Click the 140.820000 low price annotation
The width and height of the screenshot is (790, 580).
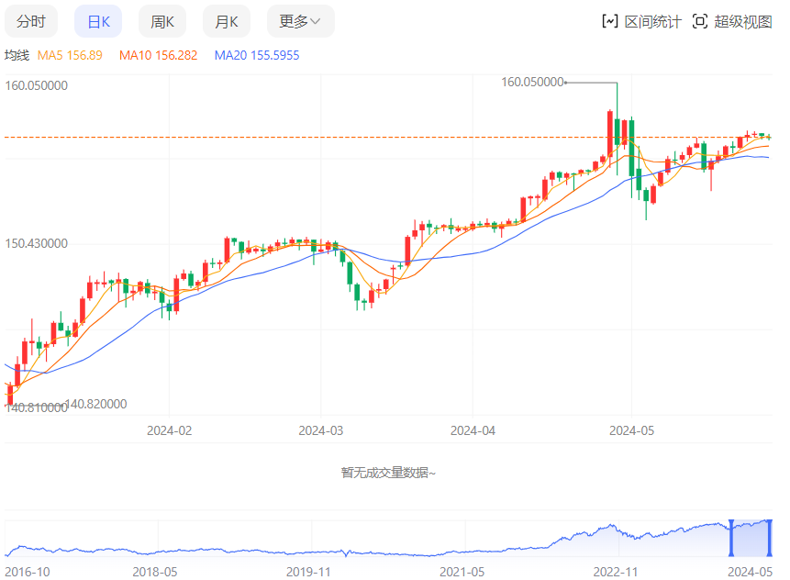95,404
